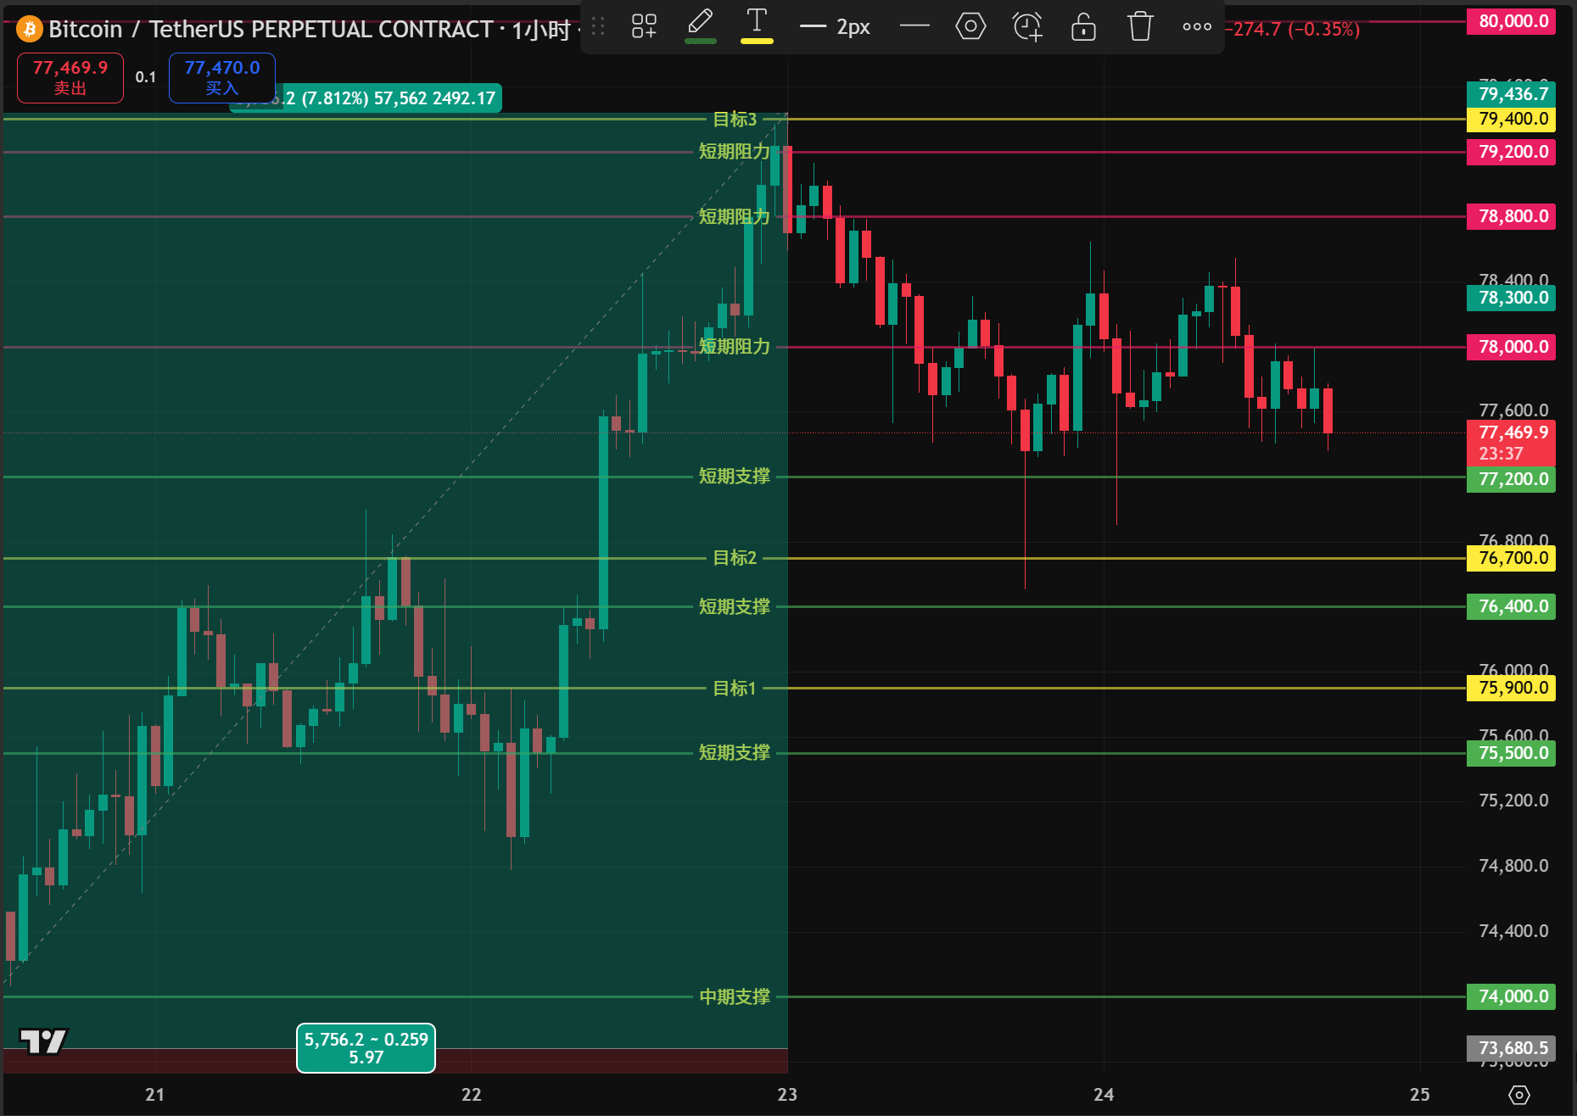Image resolution: width=1577 pixels, height=1116 pixels.
Task: Click the green 76,400.0 price tag
Action: 1511,606
